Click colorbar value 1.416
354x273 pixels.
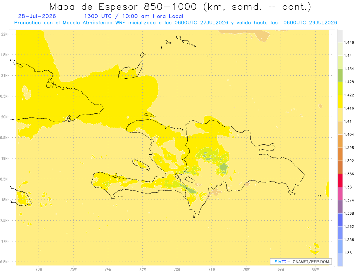pos(349,108)
